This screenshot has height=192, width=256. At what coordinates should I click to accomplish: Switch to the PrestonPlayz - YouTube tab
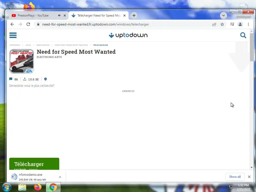pyautogui.click(x=33, y=15)
